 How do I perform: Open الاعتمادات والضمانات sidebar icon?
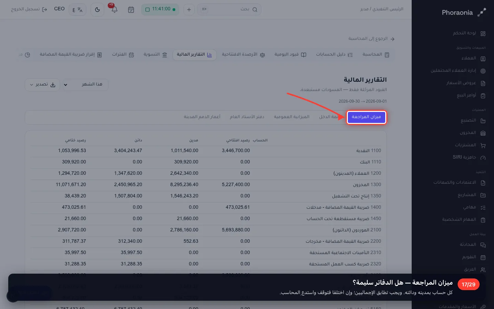[x=483, y=183]
